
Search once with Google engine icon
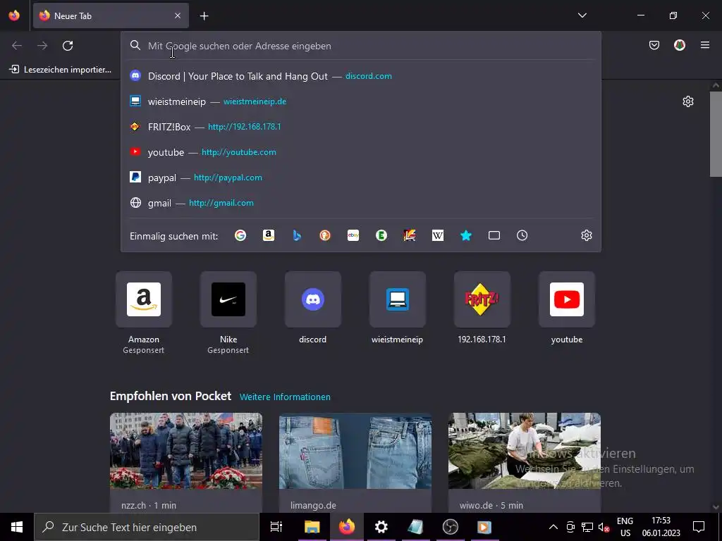tap(240, 235)
